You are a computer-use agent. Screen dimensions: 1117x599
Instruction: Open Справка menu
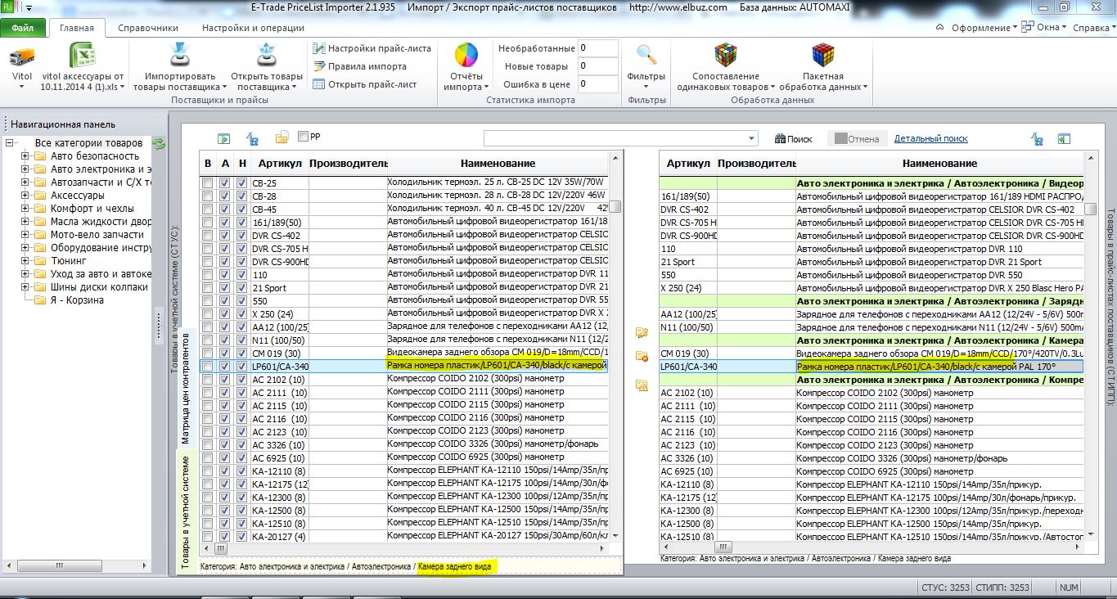coord(1094,28)
